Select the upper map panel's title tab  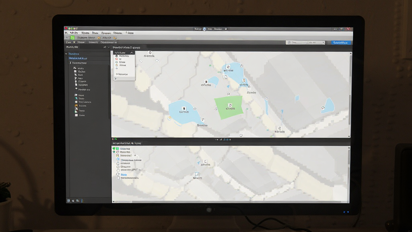pyautogui.click(x=126, y=48)
